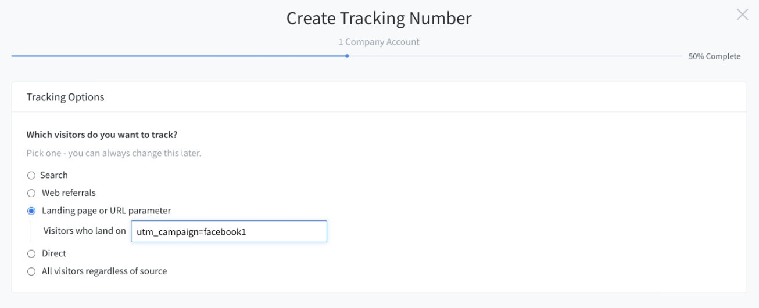759x308 pixels.
Task: Select Landing page or URL parameter radio
Action: pos(31,211)
